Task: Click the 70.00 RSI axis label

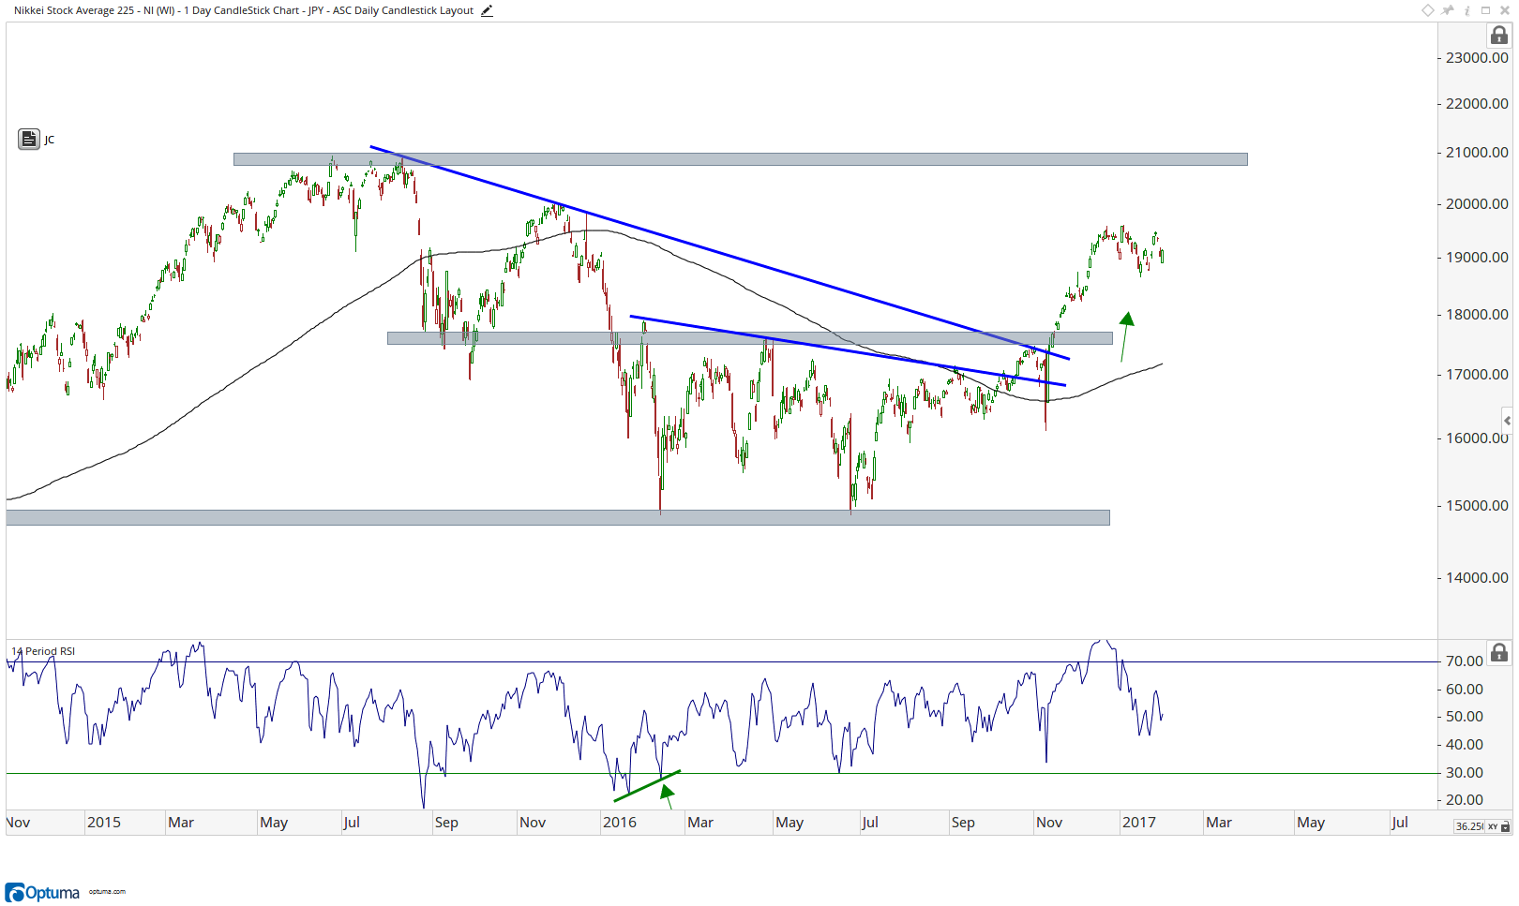Action: tap(1465, 661)
